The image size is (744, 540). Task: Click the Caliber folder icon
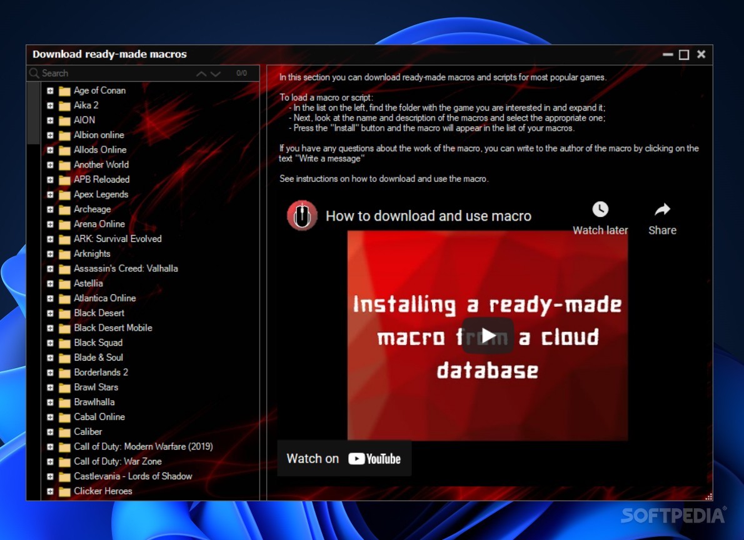point(64,432)
